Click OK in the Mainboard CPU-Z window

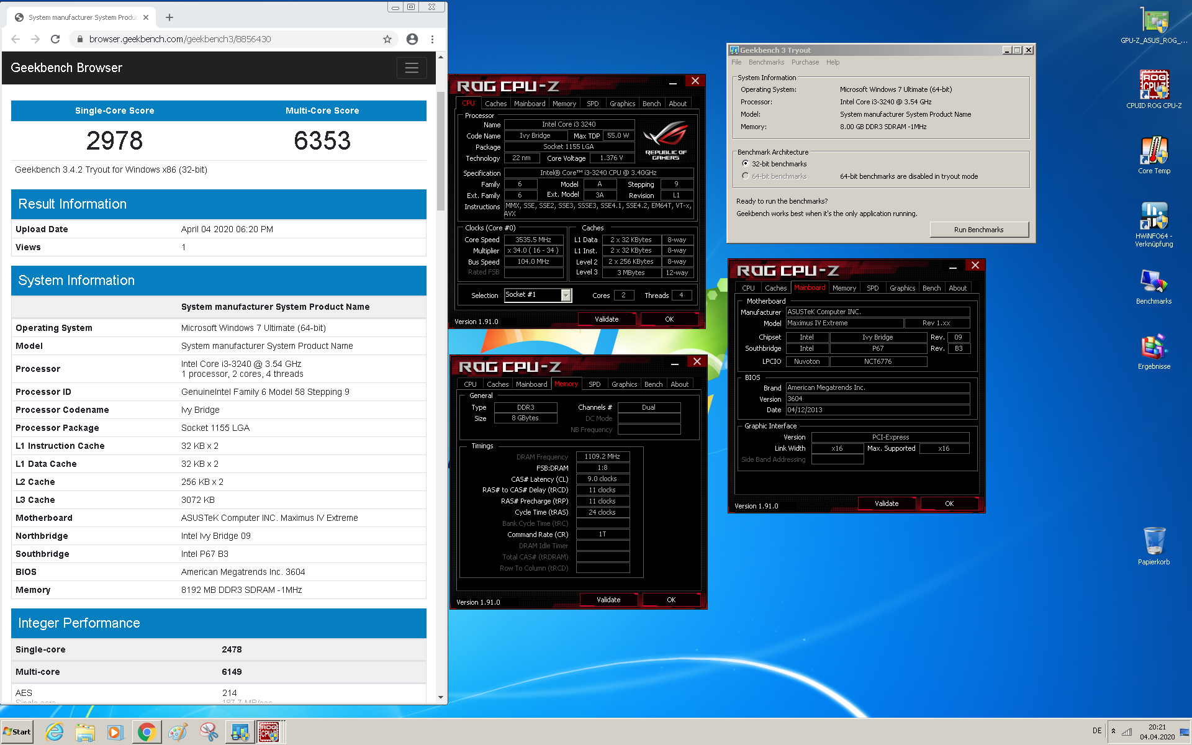click(949, 503)
